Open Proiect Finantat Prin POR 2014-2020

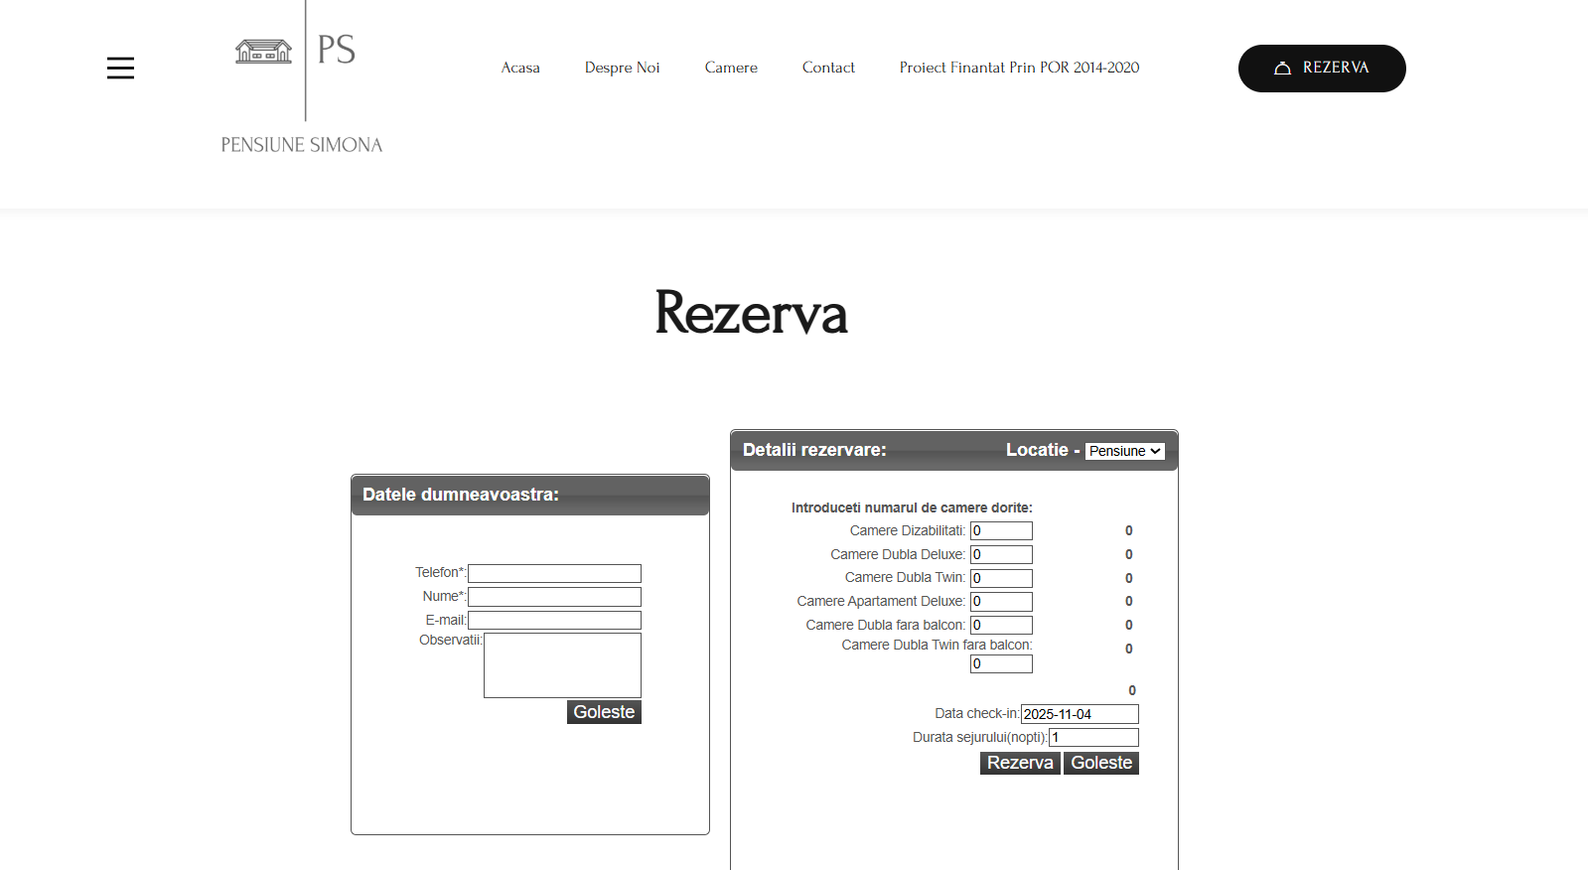point(1019,68)
